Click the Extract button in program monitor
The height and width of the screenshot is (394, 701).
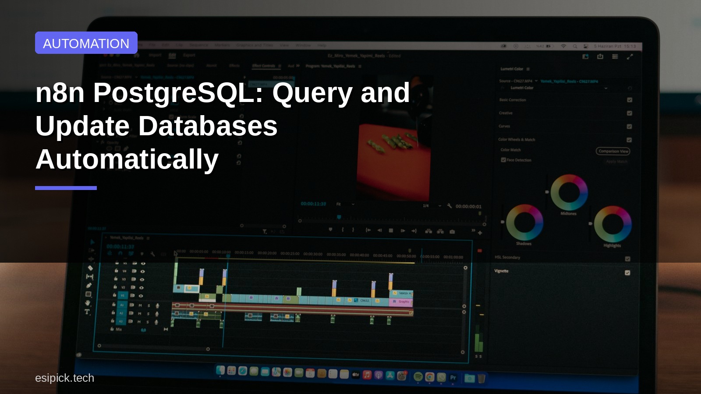tap(440, 231)
